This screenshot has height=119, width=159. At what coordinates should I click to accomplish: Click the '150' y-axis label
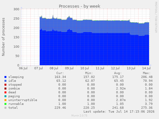click(x=16, y=37)
